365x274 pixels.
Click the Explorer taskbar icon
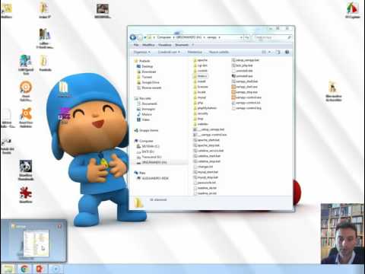pos(8,269)
